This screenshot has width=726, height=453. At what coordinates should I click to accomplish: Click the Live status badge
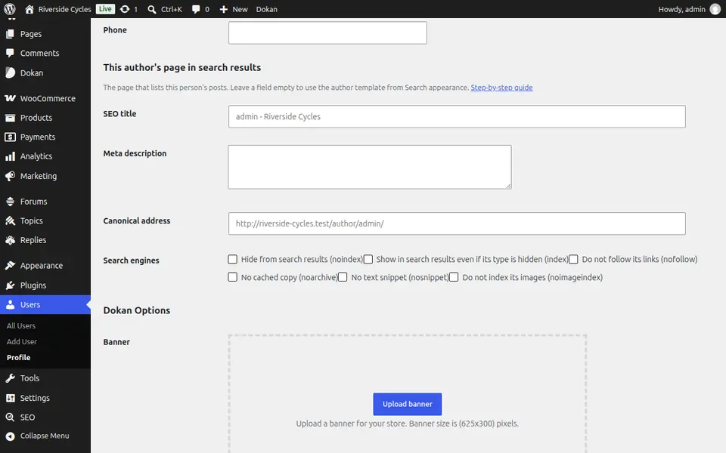(105, 9)
